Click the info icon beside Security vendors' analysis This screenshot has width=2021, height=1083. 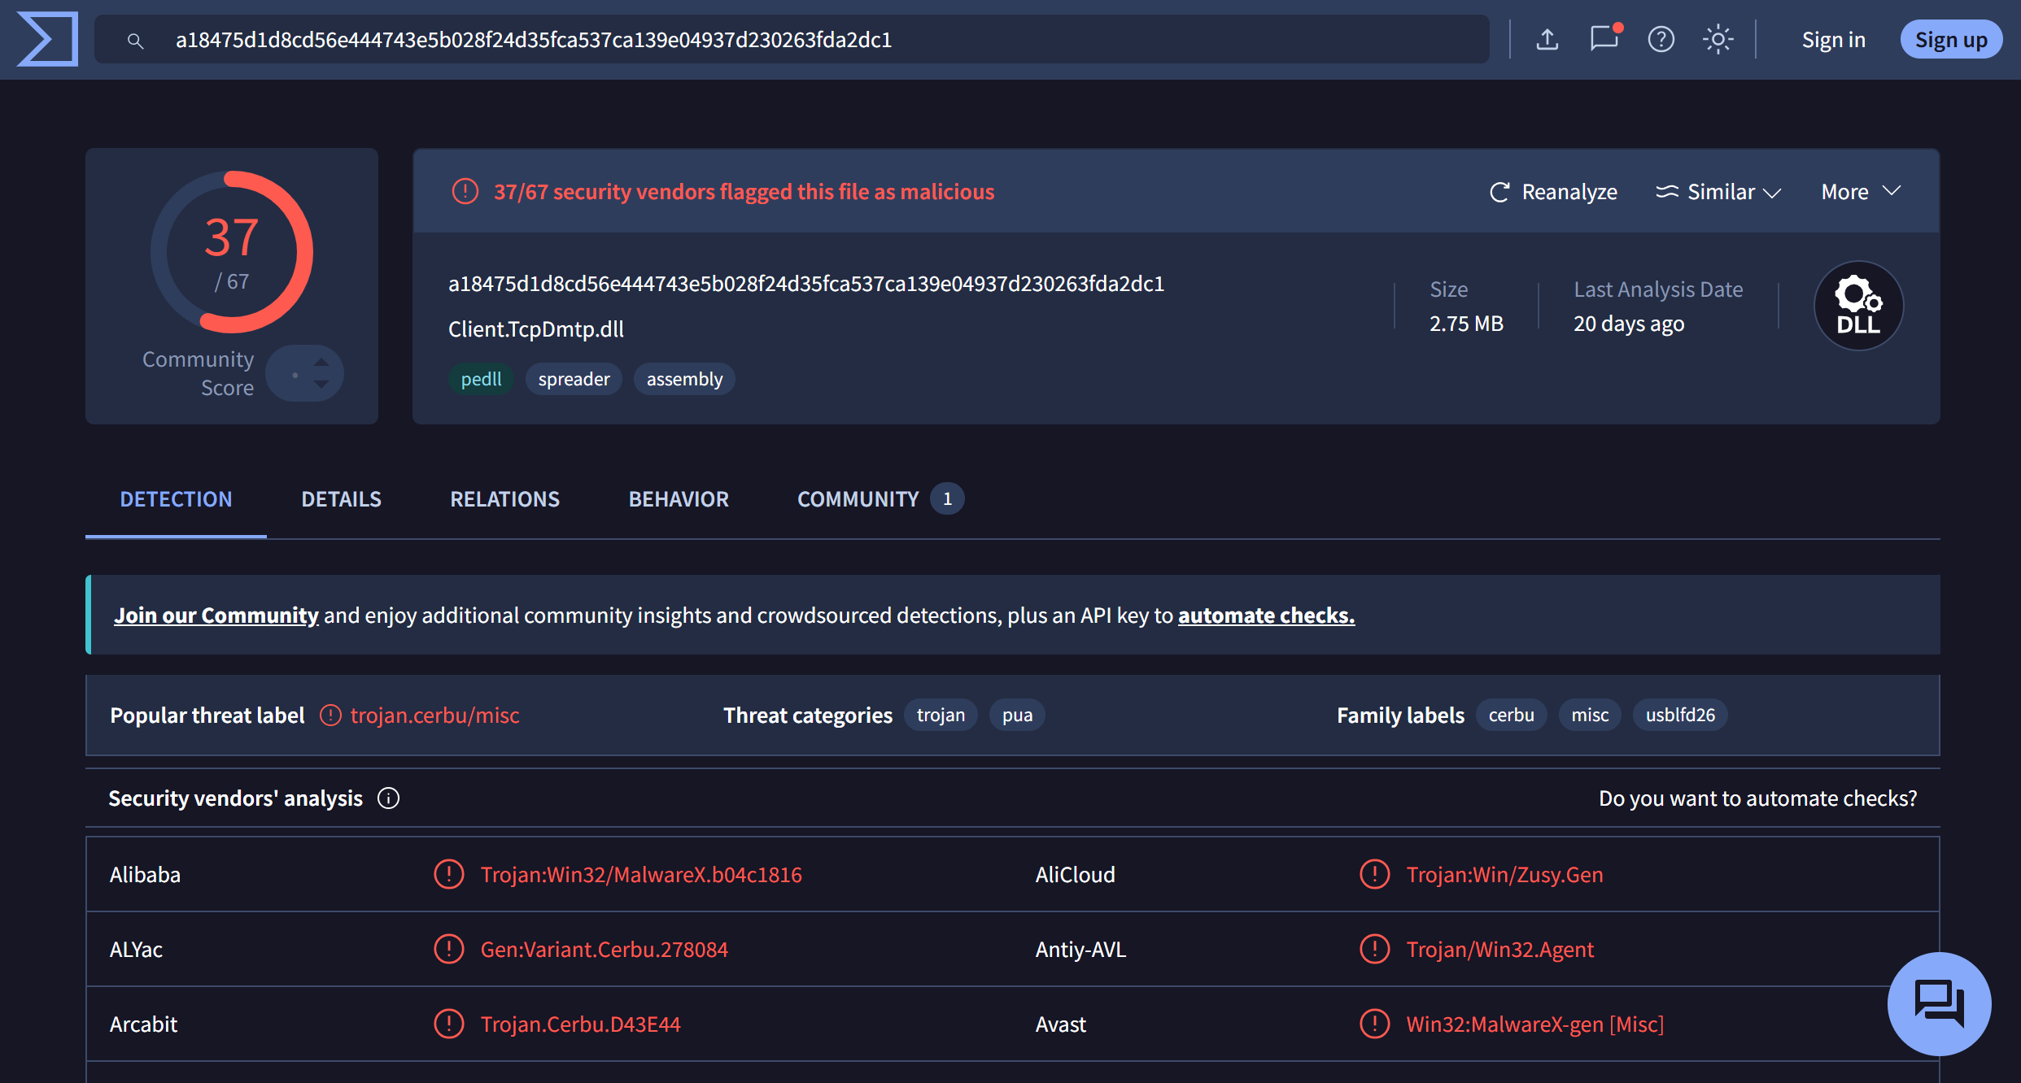click(x=388, y=798)
